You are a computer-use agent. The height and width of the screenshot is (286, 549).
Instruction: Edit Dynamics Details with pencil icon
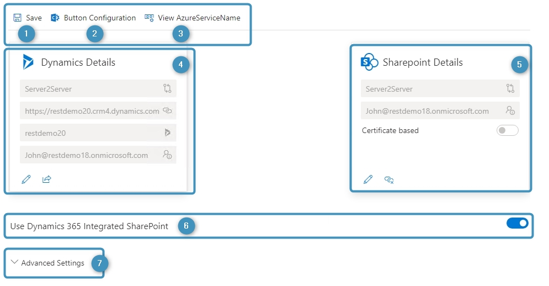tap(26, 179)
